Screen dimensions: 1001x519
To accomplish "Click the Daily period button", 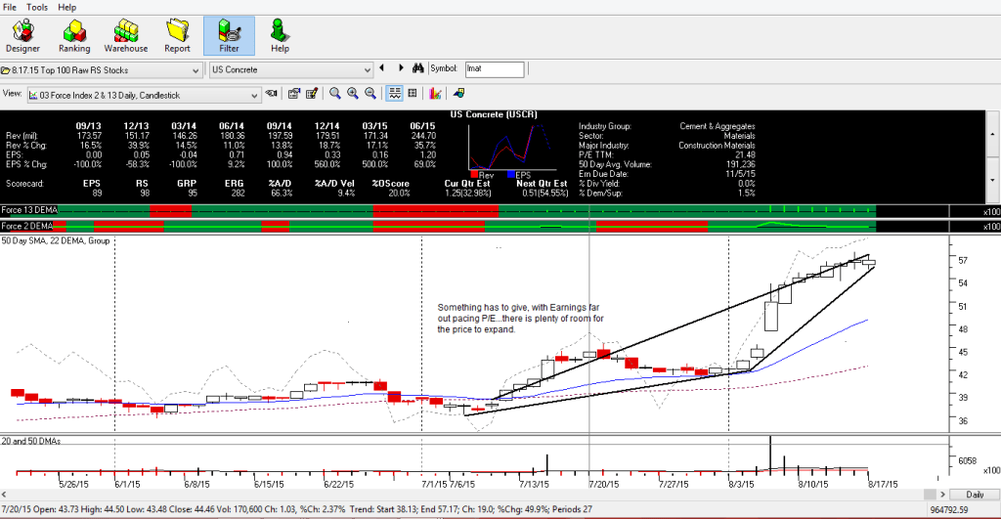I will pyautogui.click(x=975, y=495).
